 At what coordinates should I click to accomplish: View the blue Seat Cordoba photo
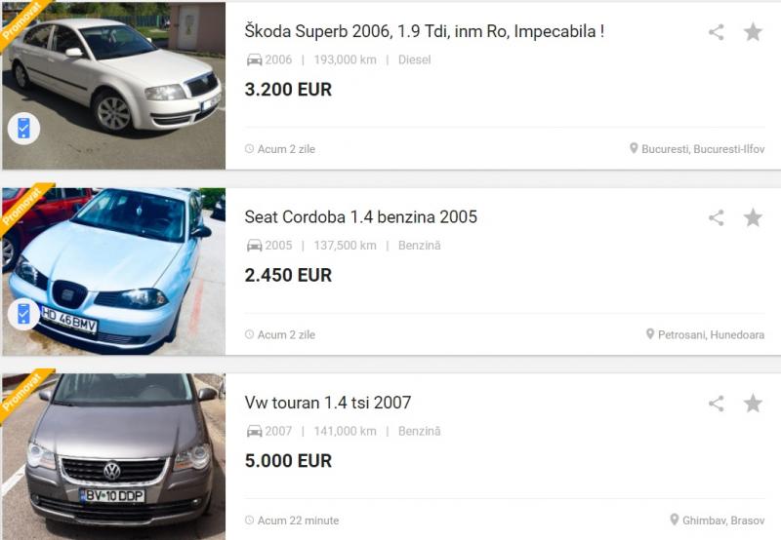click(113, 271)
